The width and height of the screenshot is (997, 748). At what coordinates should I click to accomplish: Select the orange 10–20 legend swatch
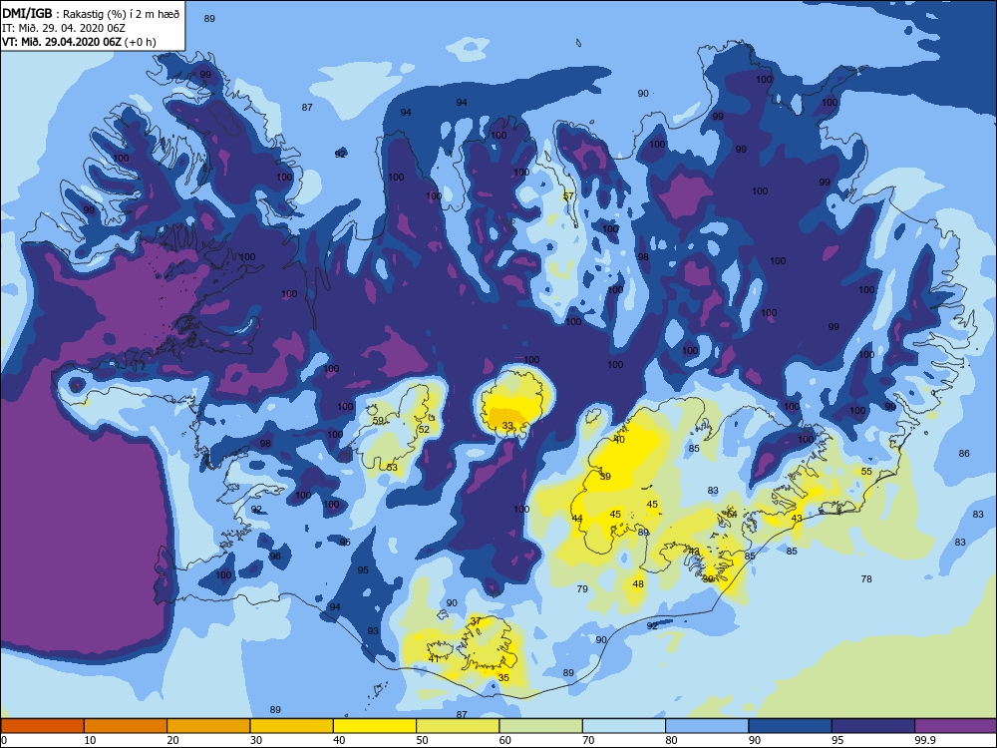pyautogui.click(x=126, y=726)
